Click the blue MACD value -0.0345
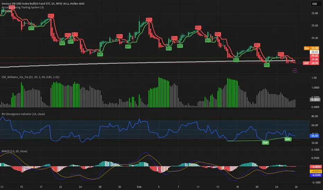The width and height of the screenshot is (323, 190). 315,175
